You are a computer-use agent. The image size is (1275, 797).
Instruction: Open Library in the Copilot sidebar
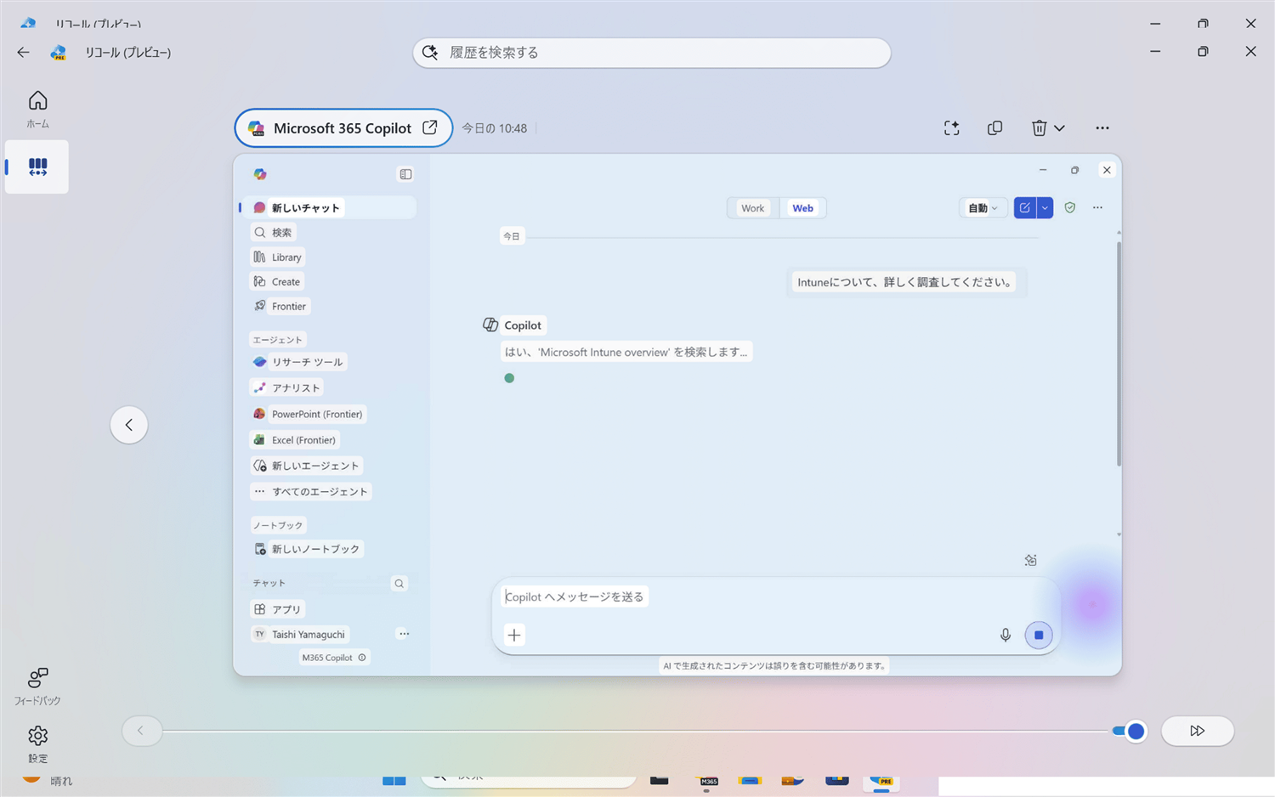[x=278, y=257]
